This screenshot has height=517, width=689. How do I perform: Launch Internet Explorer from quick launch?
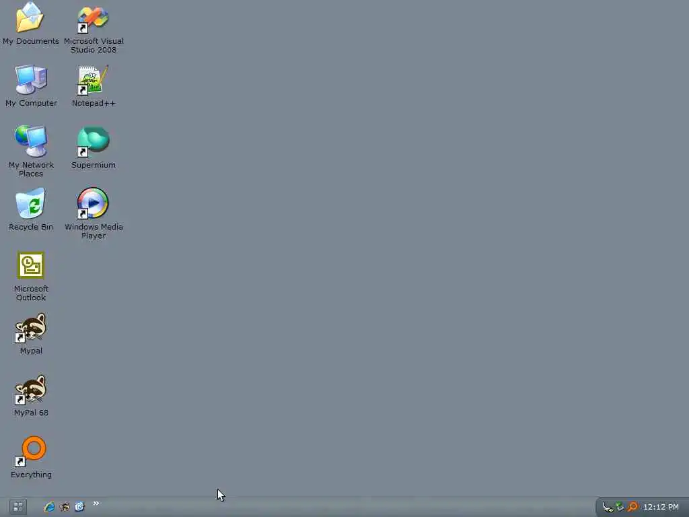(x=49, y=507)
